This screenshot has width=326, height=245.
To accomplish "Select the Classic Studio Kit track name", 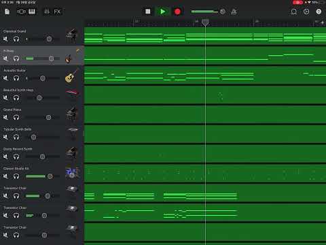I will tap(16, 168).
